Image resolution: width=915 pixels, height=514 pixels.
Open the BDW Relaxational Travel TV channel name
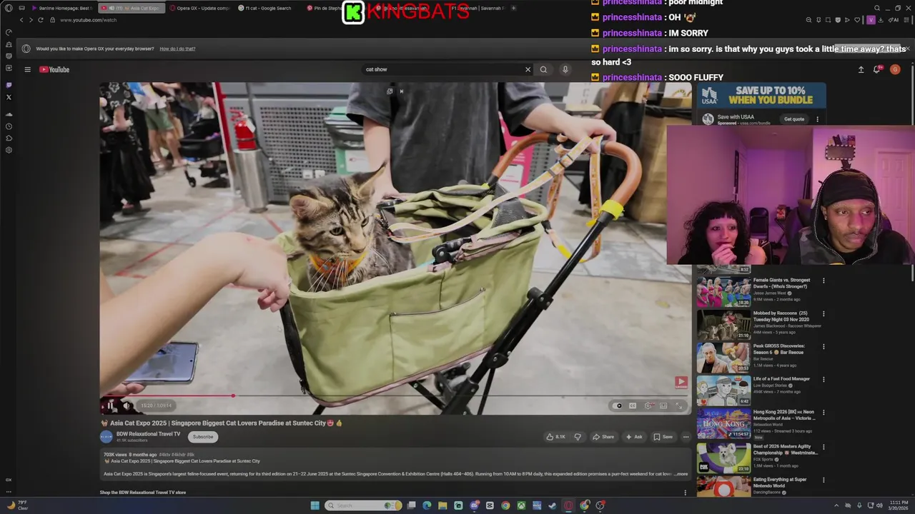[149, 433]
